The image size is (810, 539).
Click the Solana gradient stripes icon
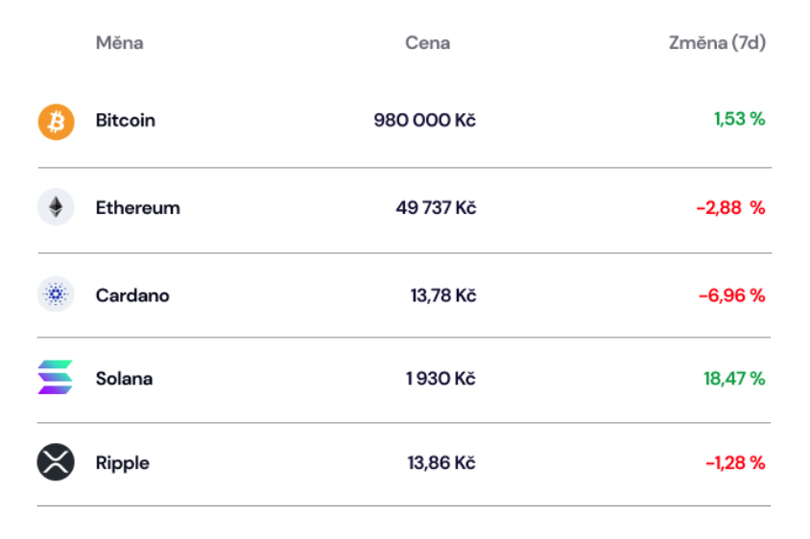coord(56,378)
